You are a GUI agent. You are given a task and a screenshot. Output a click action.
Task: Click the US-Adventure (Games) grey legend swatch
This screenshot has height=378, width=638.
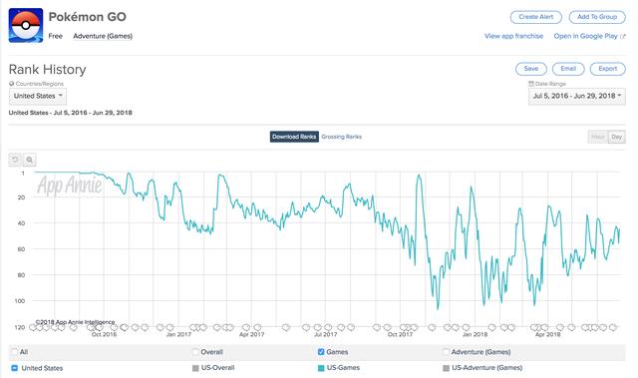click(446, 368)
